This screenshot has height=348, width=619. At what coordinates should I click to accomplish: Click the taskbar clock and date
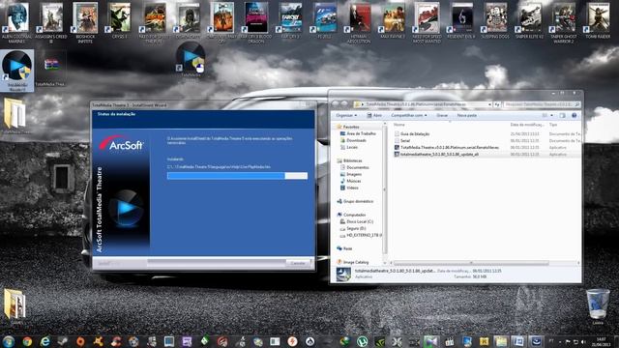click(601, 341)
